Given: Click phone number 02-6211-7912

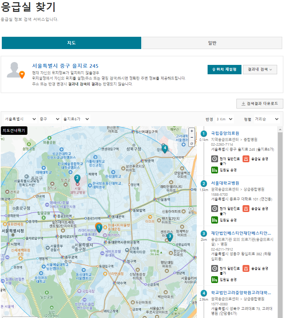Looking at the screenshot, I should click(222, 249).
